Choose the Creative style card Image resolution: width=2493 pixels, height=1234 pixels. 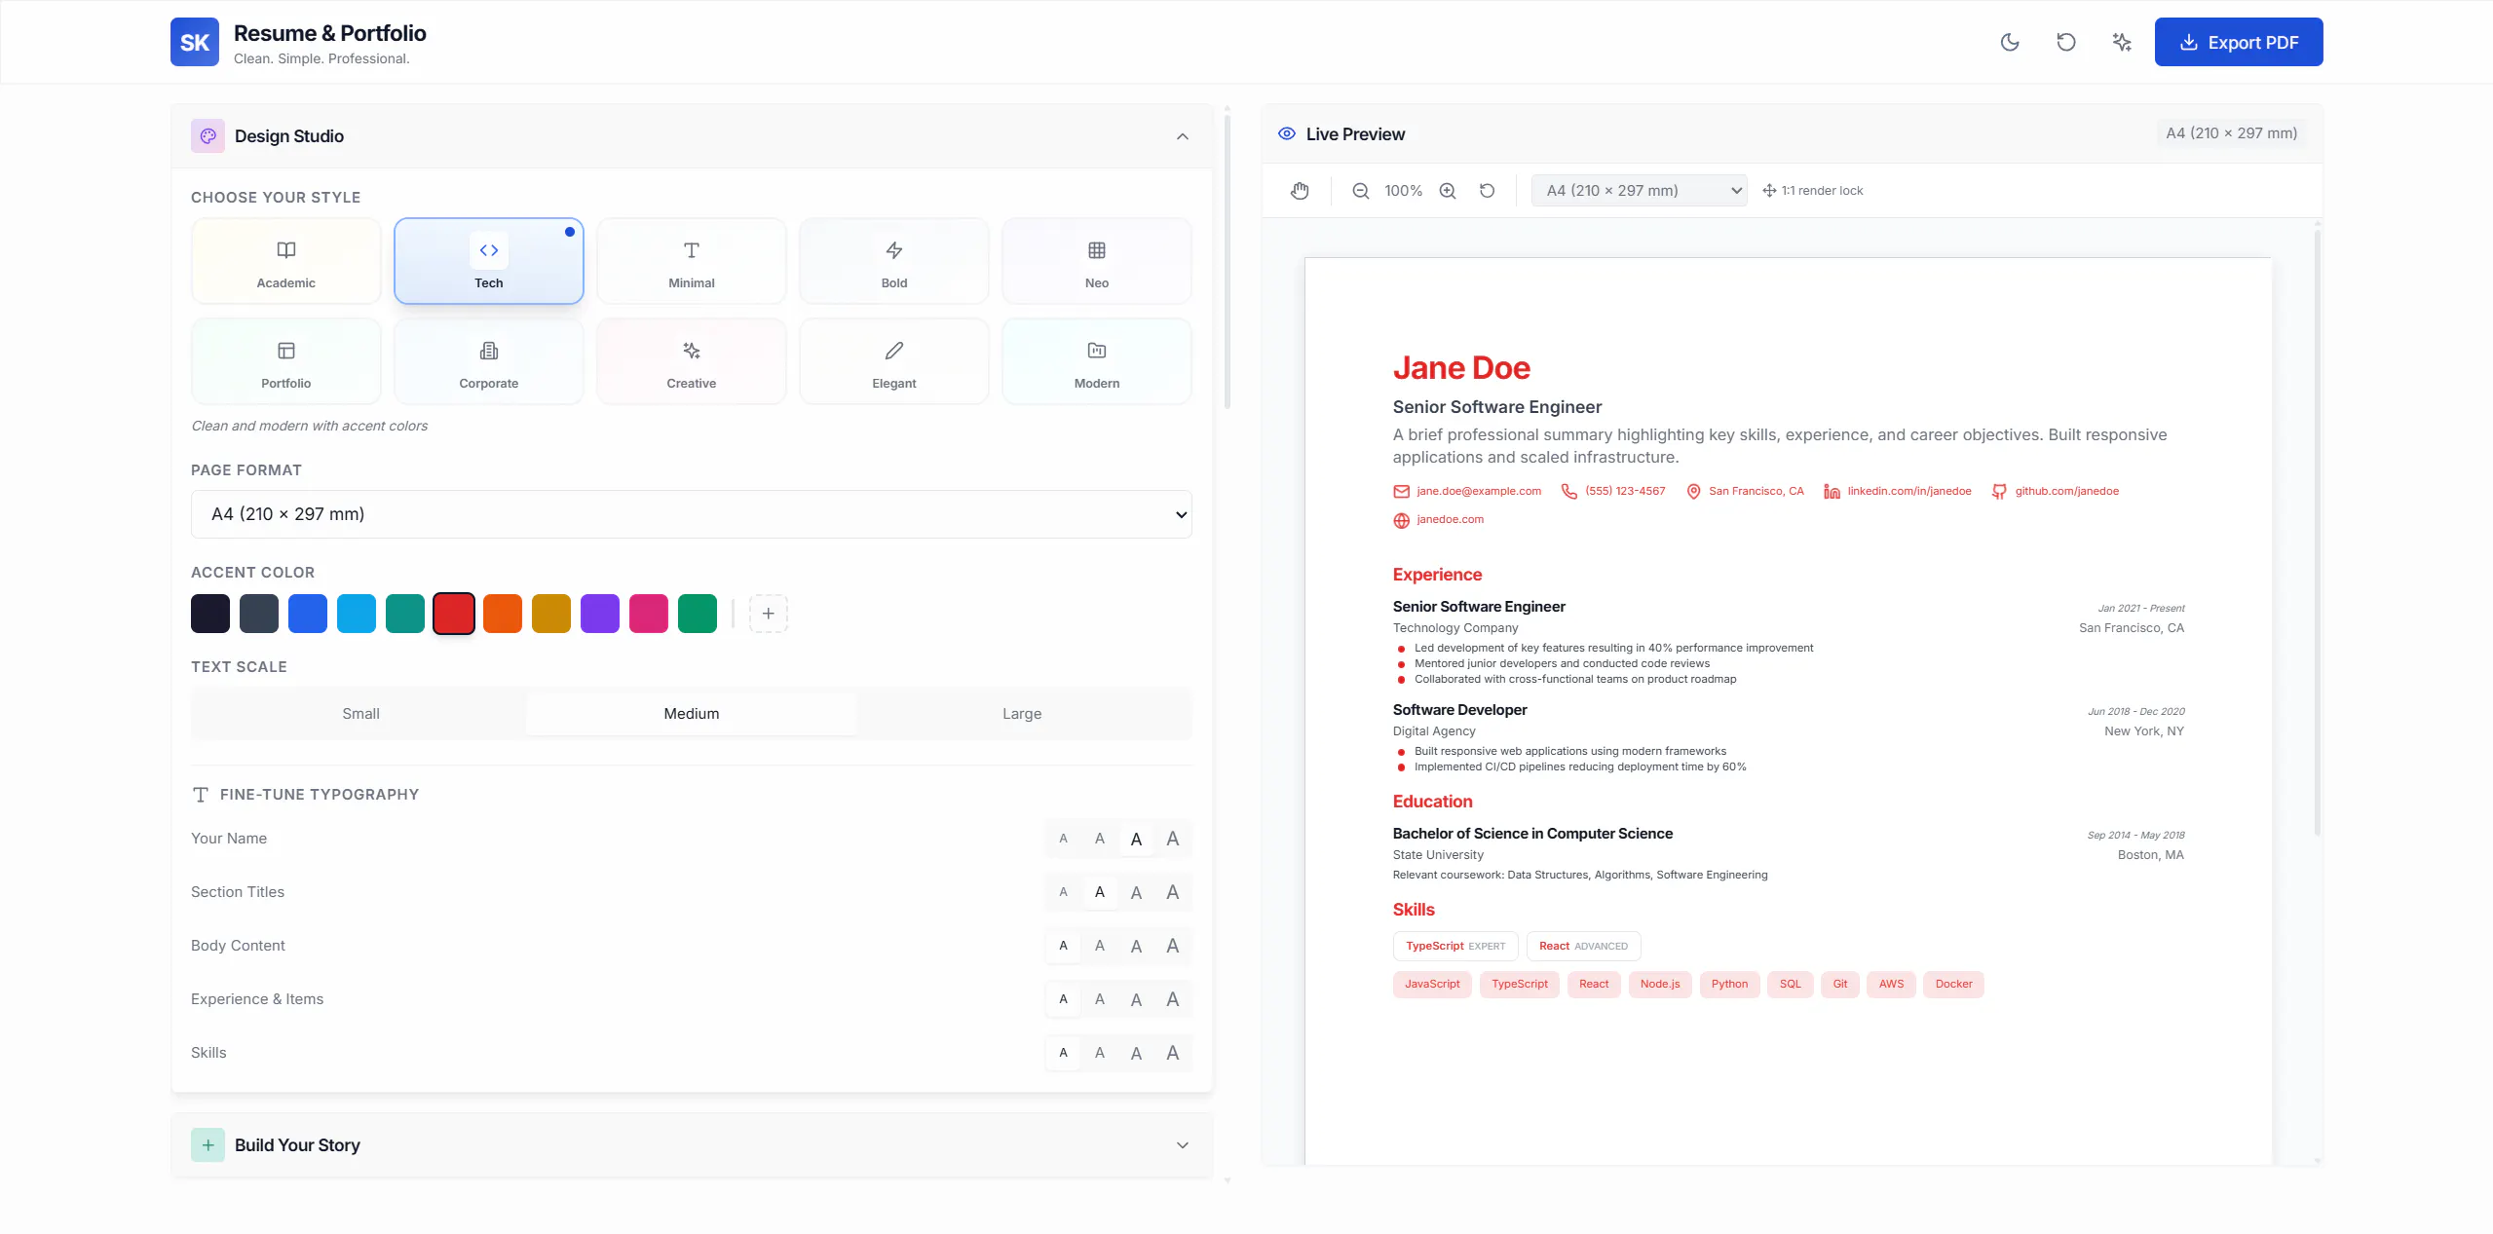coord(691,361)
